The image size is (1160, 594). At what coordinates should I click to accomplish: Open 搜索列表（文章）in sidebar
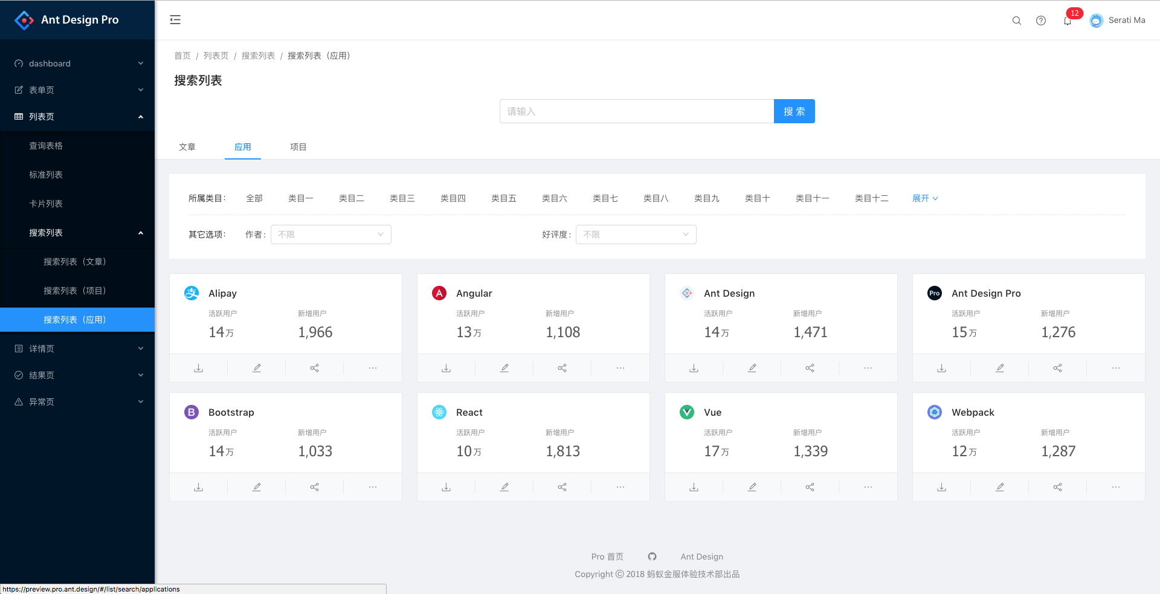[x=77, y=262]
